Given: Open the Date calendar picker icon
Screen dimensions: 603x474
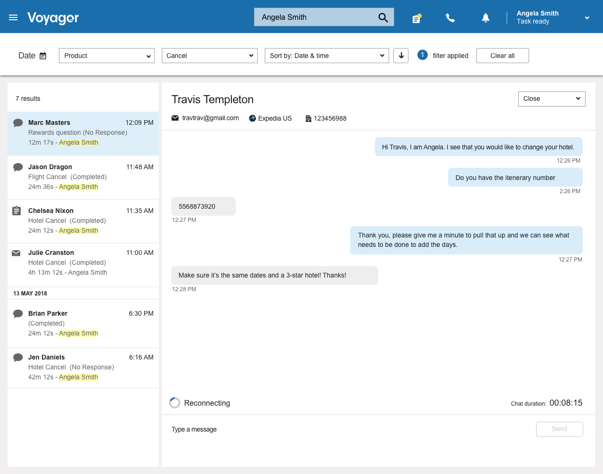Looking at the screenshot, I should click(43, 56).
